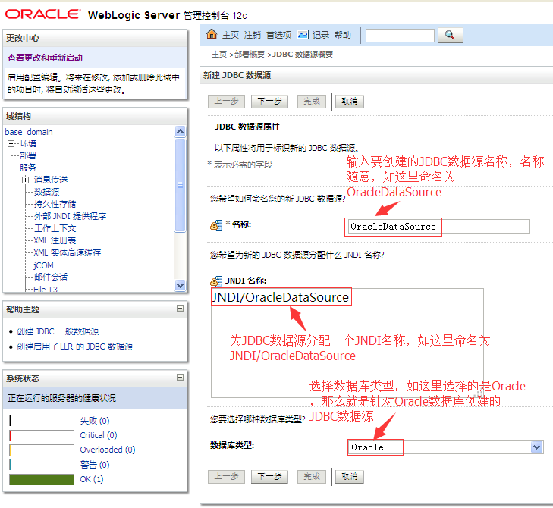This screenshot has width=553, height=508.
Task: Open 创建 JDBC 一般数据源 help link
Action: click(x=58, y=331)
